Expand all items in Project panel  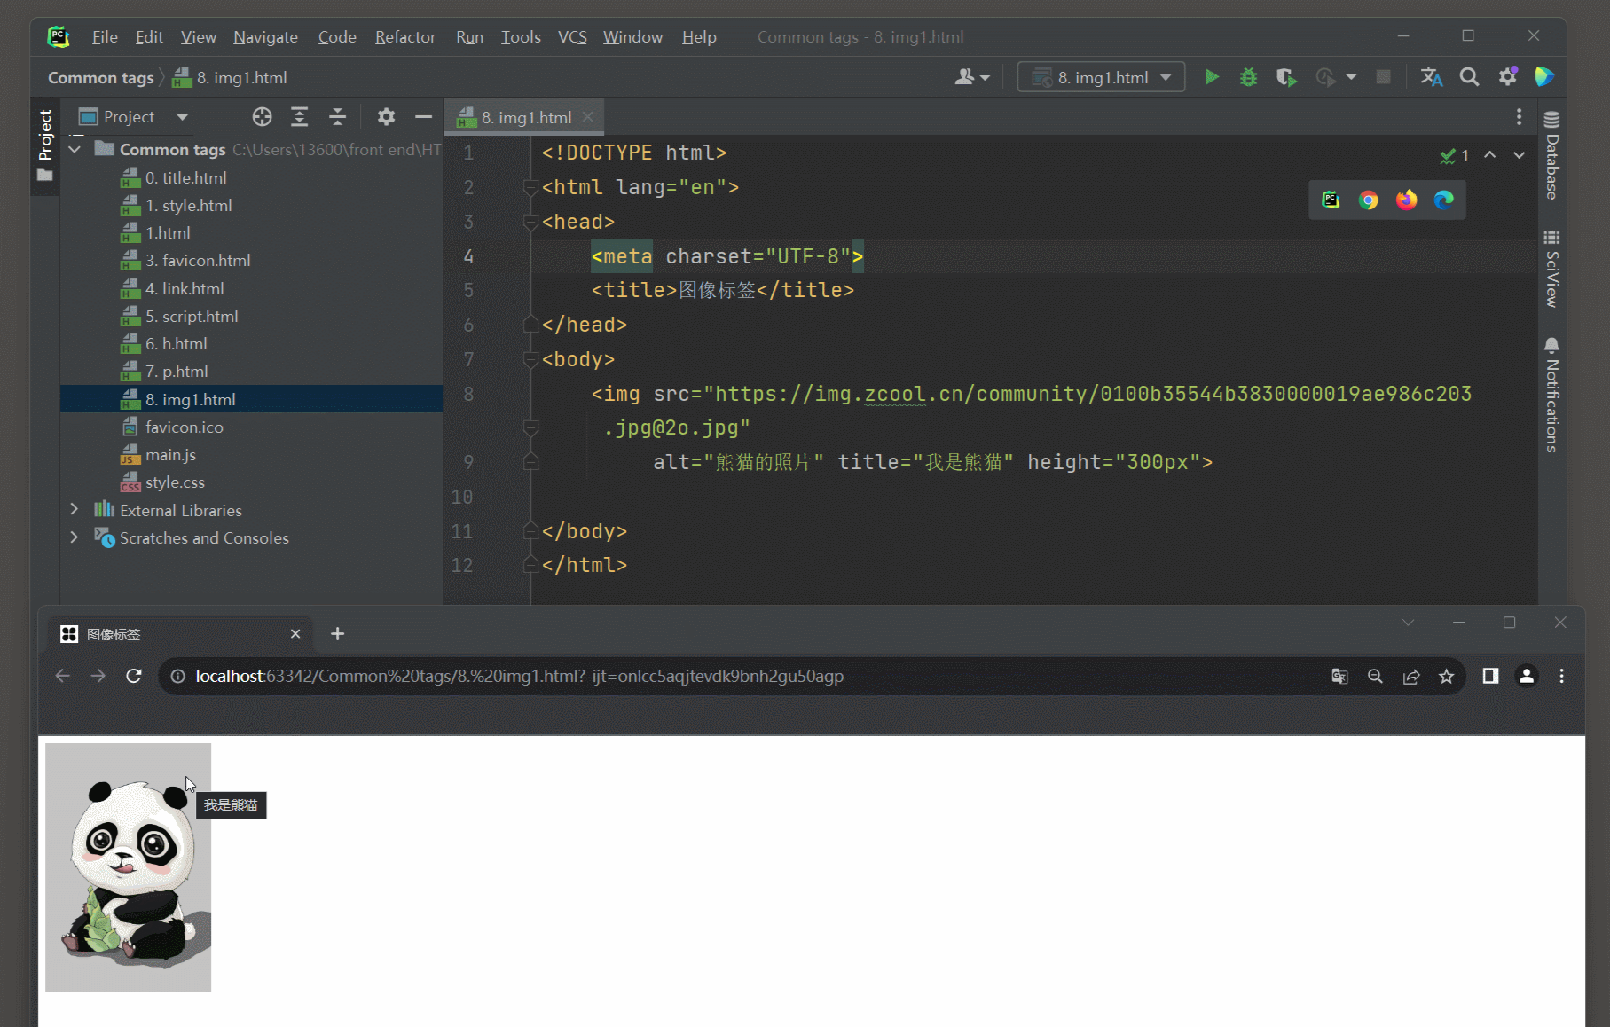pos(300,116)
